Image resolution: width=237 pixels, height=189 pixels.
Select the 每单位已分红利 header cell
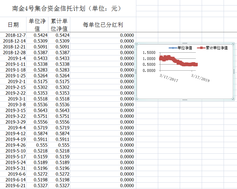(x=103, y=25)
